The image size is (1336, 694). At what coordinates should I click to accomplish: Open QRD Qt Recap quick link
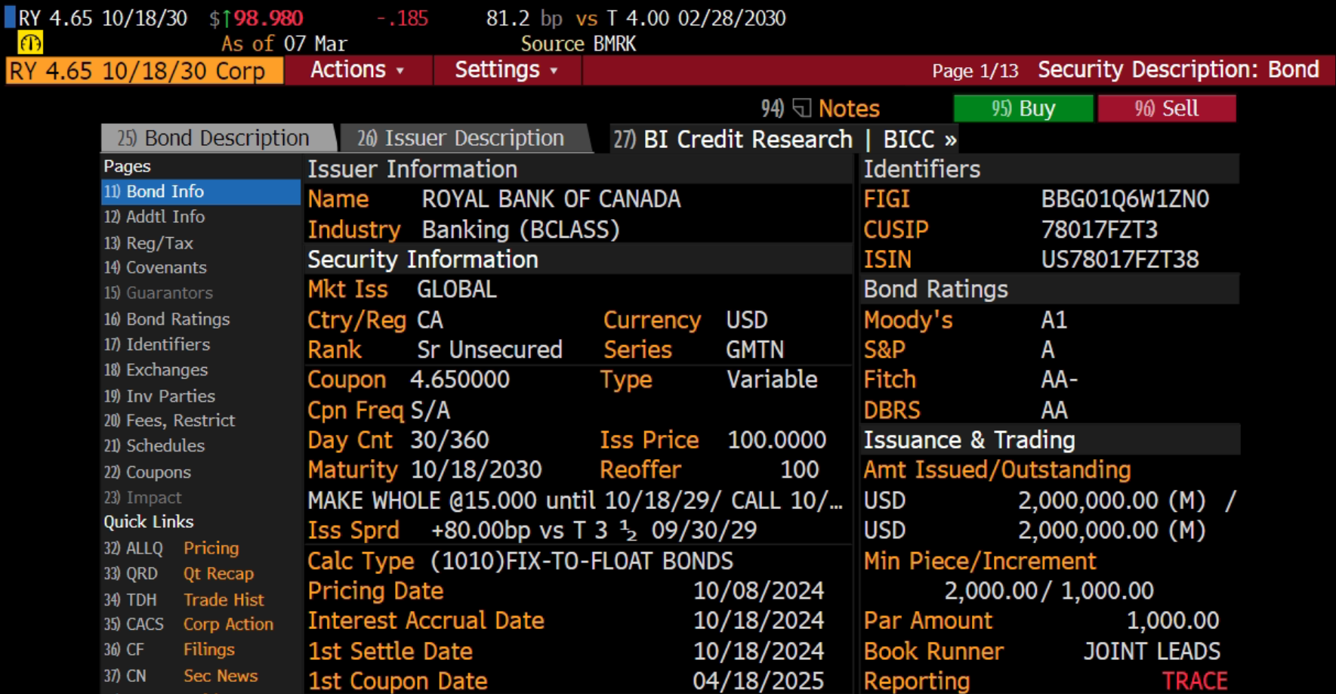[179, 574]
